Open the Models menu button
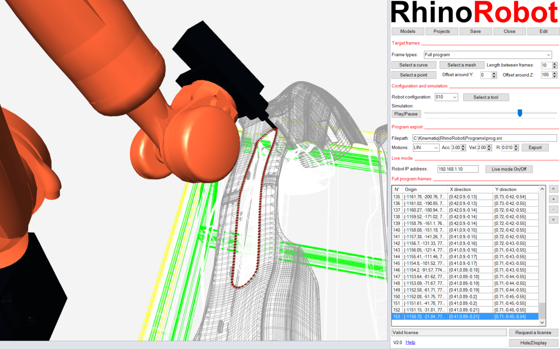Viewport: 560px width, 349px height. tap(407, 32)
